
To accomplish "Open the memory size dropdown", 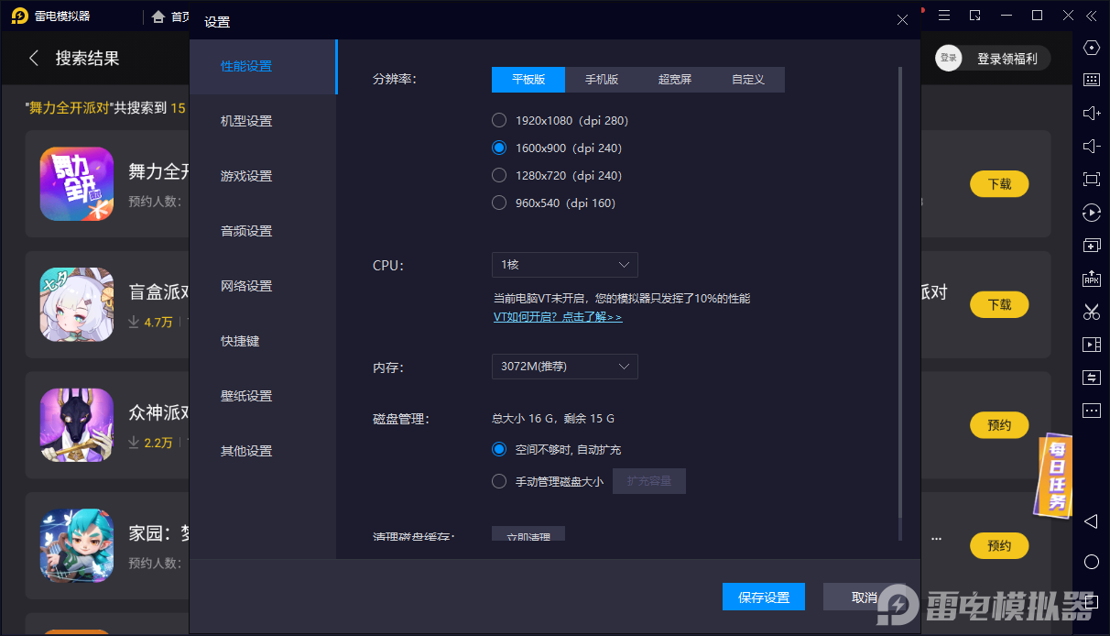I will point(564,366).
